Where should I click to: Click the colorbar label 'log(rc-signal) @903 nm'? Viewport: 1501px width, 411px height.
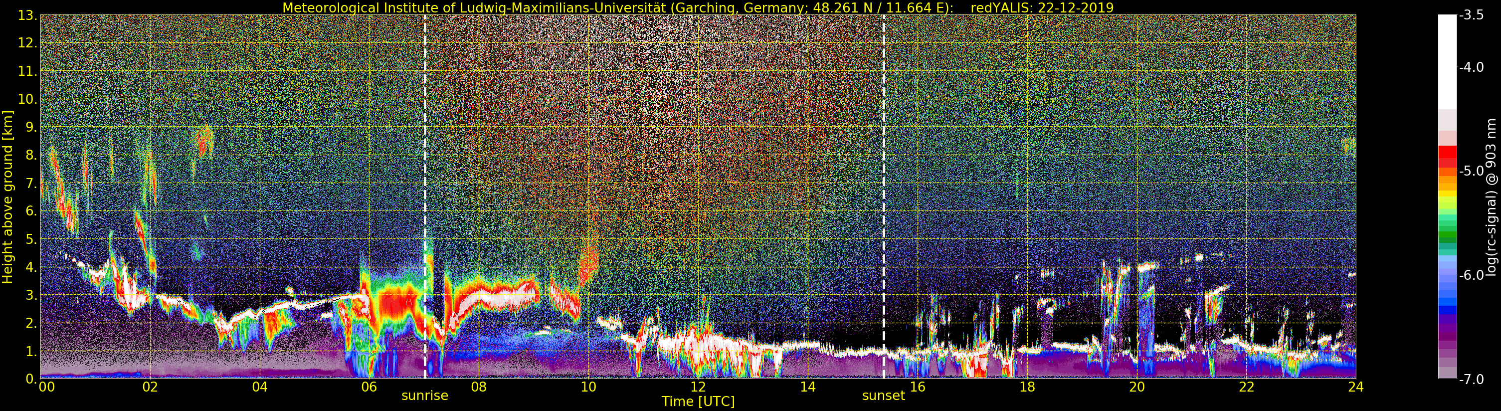(1491, 197)
